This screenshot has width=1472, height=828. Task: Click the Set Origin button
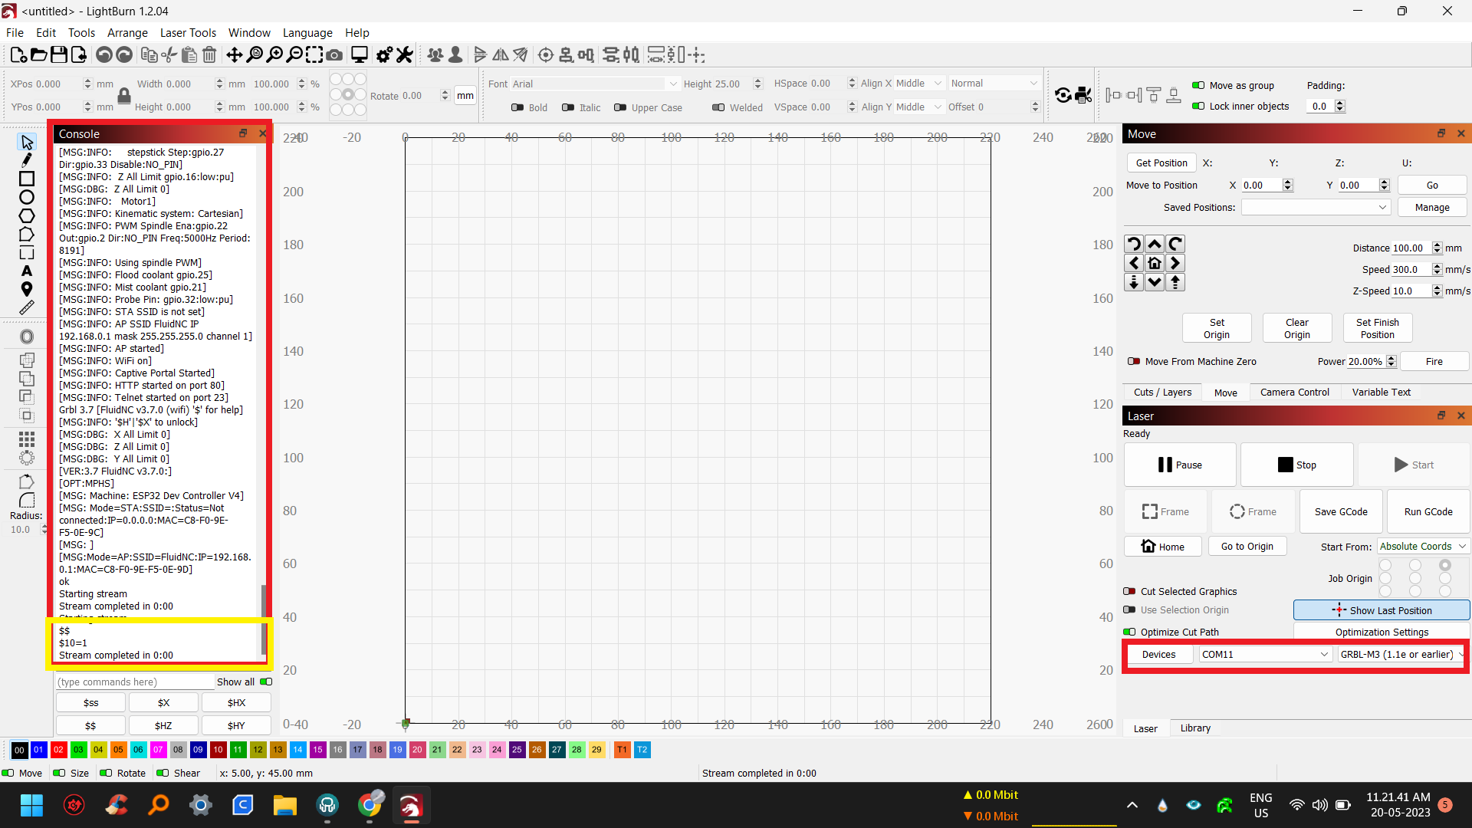(x=1216, y=328)
